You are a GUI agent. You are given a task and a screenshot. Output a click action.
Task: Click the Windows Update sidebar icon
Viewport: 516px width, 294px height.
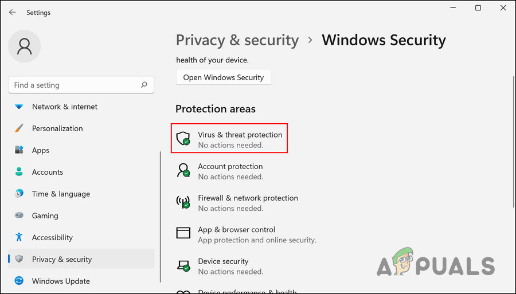coord(19,281)
